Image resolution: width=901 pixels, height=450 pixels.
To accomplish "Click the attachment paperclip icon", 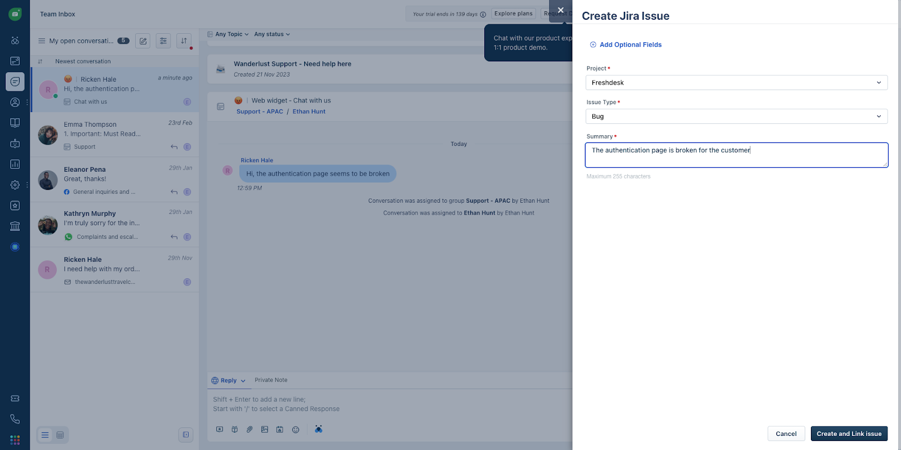I will click(249, 429).
